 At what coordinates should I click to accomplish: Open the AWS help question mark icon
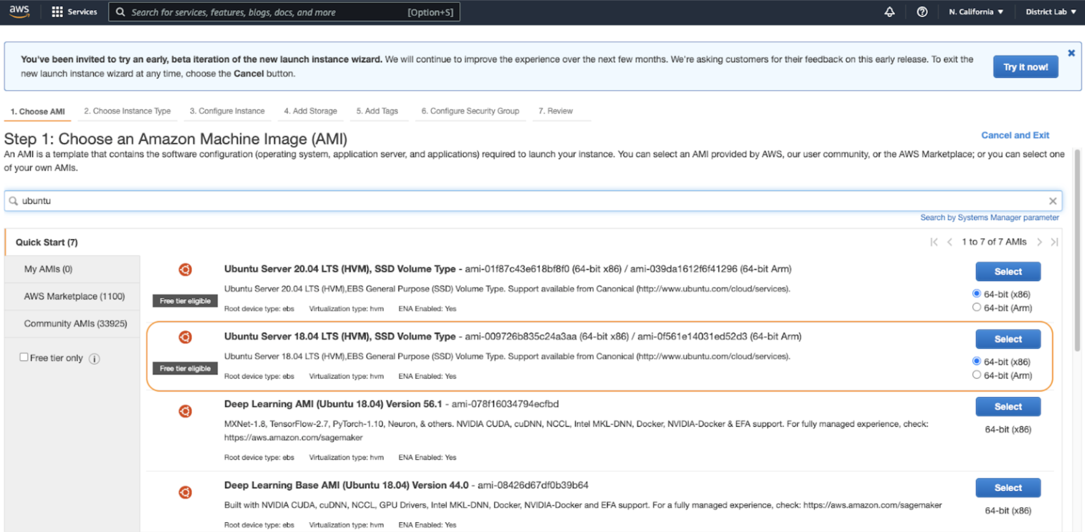[x=922, y=11]
